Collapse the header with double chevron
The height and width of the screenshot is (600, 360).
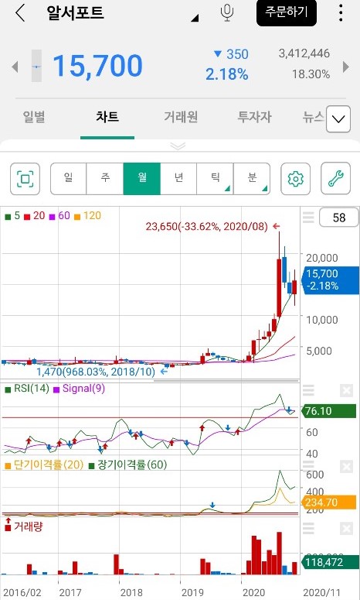click(x=178, y=146)
